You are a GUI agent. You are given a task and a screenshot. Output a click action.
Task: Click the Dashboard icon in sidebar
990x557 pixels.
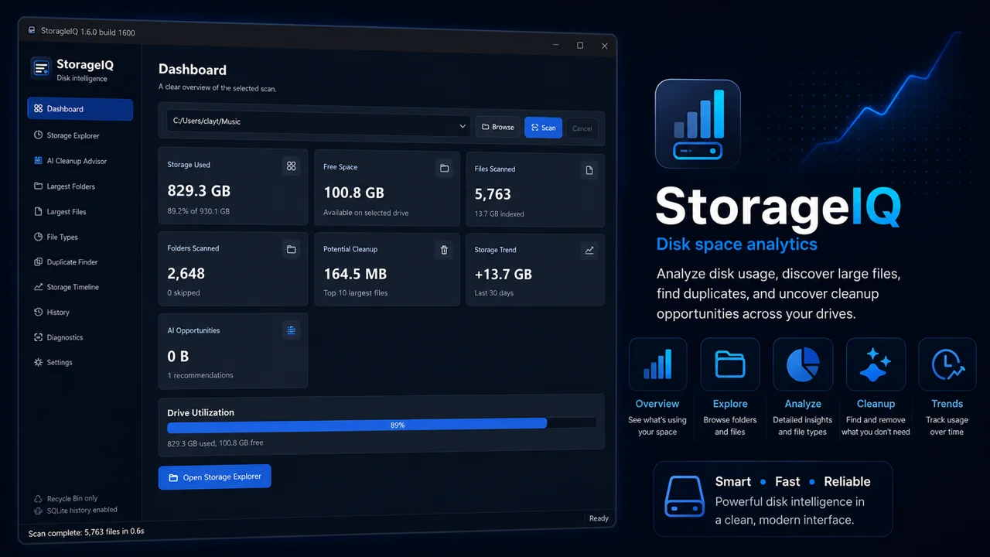click(x=39, y=109)
